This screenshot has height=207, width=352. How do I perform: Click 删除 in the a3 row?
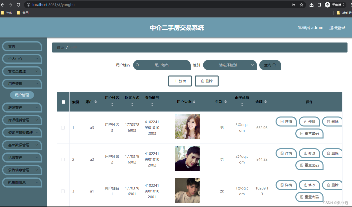click(333, 121)
